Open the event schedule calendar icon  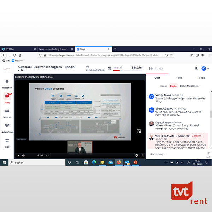pos(109,69)
